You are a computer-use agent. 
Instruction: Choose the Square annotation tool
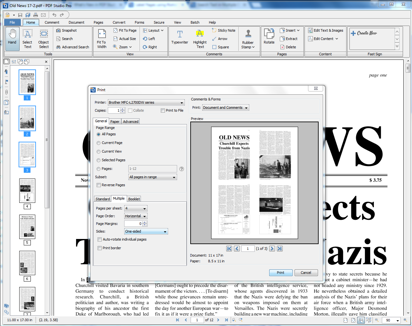click(220, 47)
